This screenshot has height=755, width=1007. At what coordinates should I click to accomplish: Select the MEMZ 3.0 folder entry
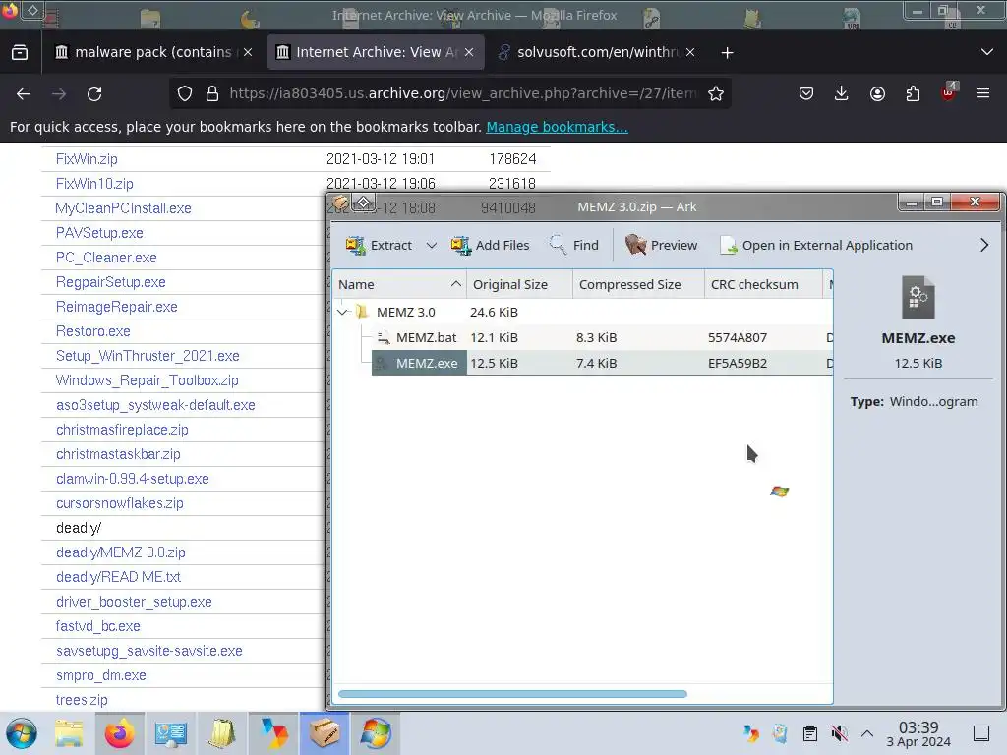pos(405,312)
